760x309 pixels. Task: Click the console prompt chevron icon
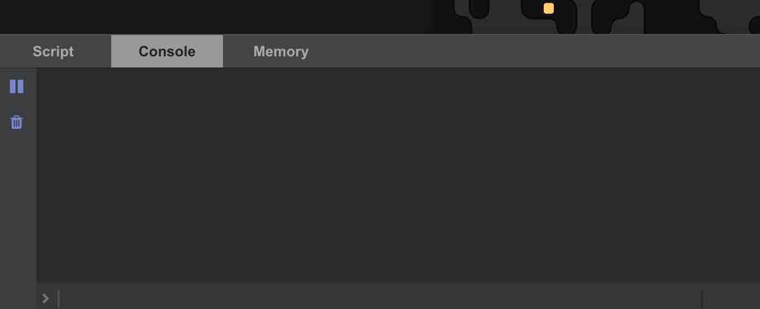click(45, 298)
